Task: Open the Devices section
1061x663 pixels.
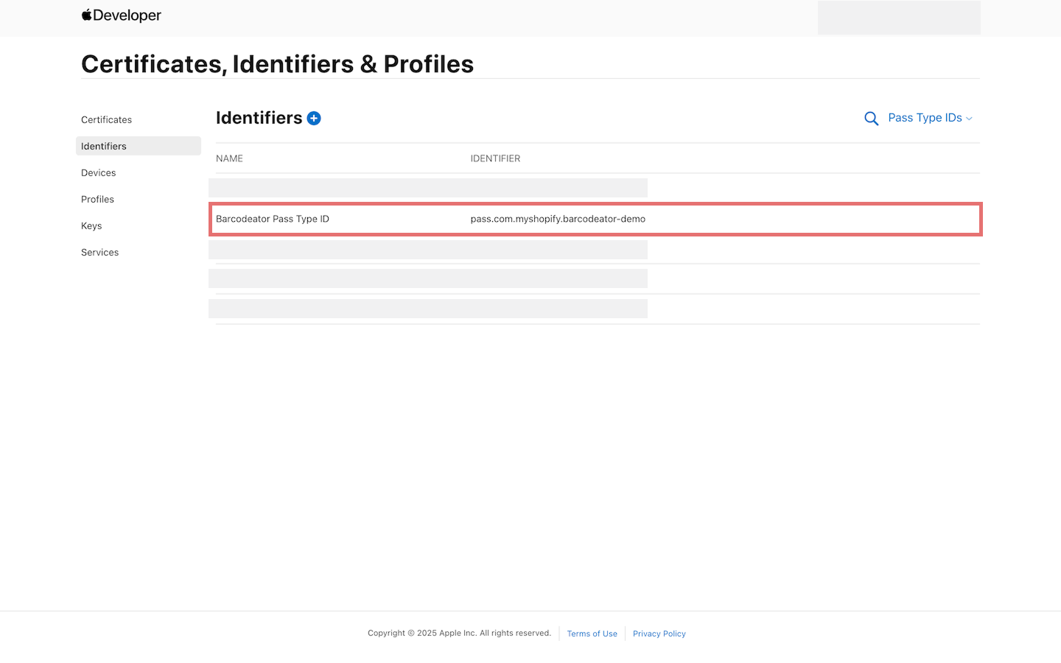Action: pyautogui.click(x=98, y=172)
